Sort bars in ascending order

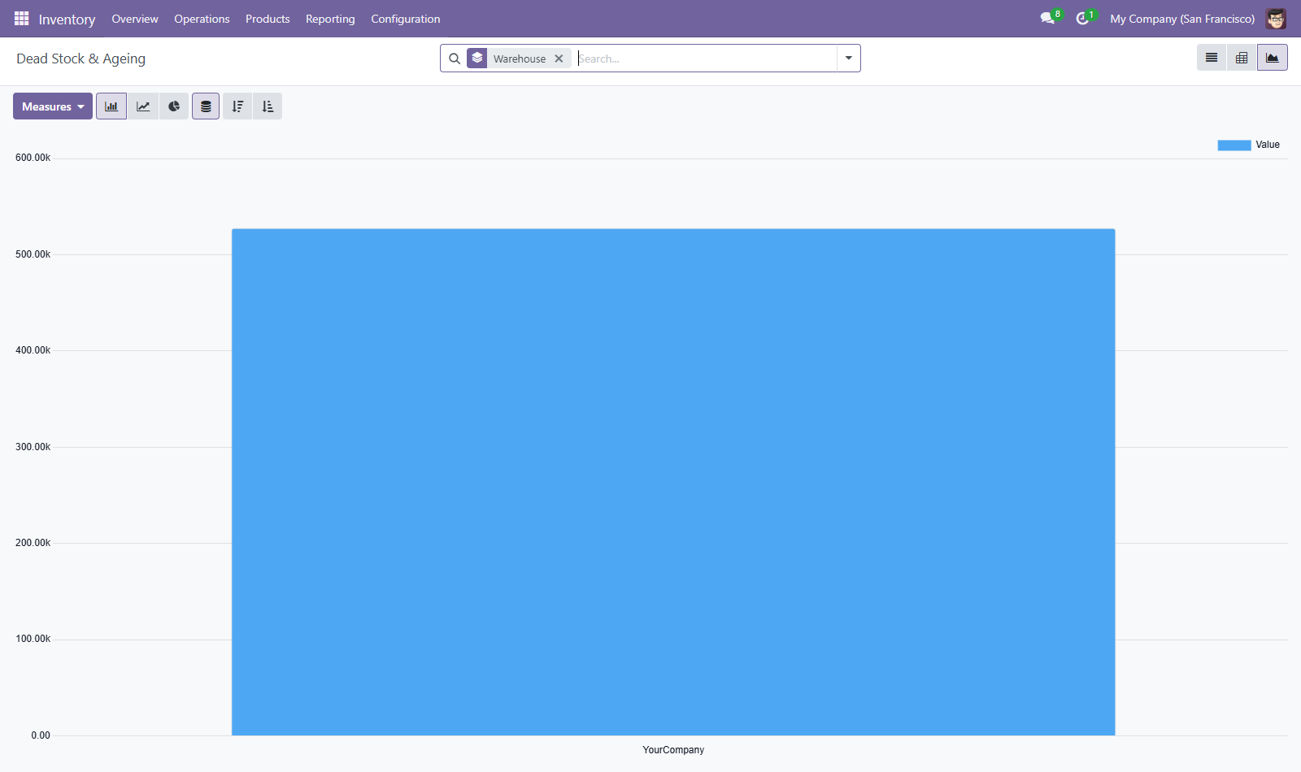click(x=268, y=106)
